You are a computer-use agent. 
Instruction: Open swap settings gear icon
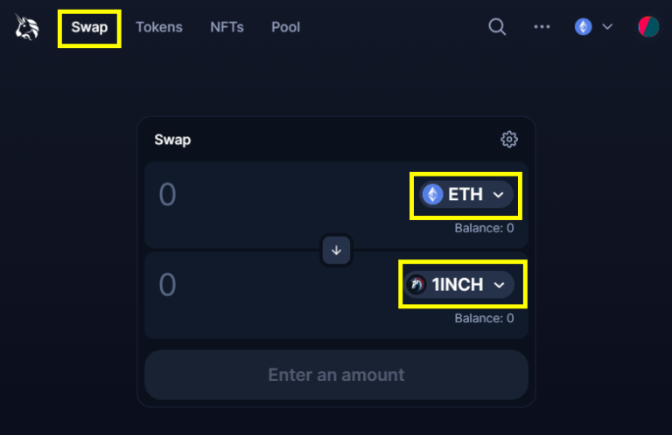(509, 139)
